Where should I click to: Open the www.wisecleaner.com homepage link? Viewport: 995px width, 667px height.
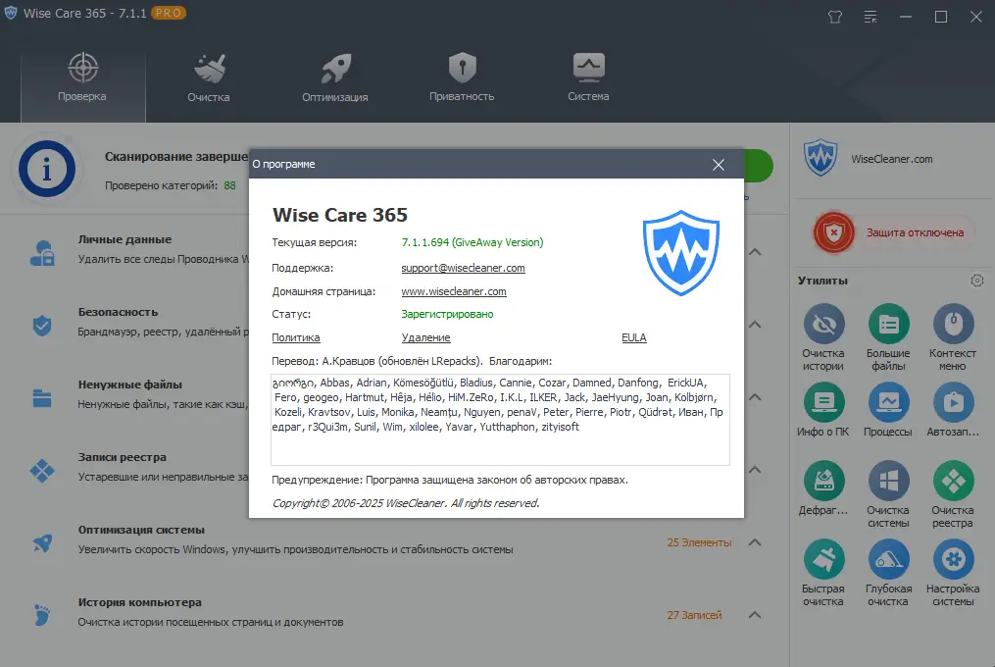coord(454,291)
